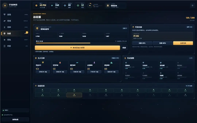Click the coin-stack icon beside 军需兑换
197x123 pixels.
[133, 27]
